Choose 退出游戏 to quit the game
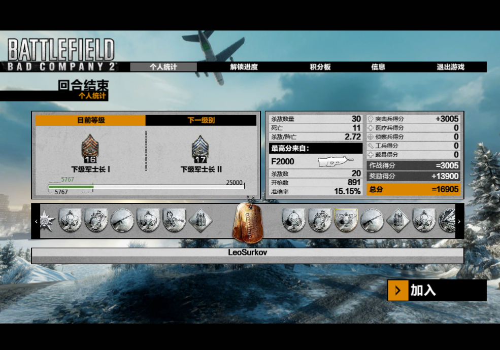 pyautogui.click(x=450, y=67)
